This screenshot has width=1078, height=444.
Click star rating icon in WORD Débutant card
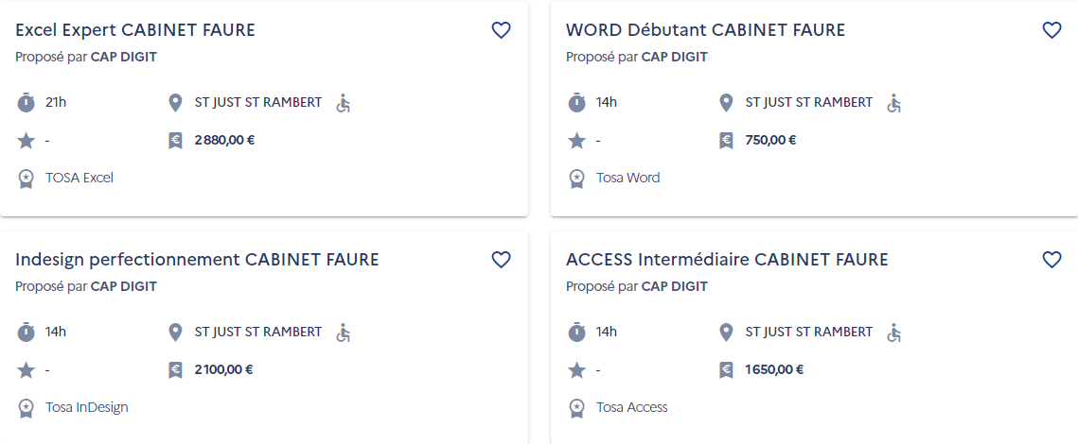point(576,141)
